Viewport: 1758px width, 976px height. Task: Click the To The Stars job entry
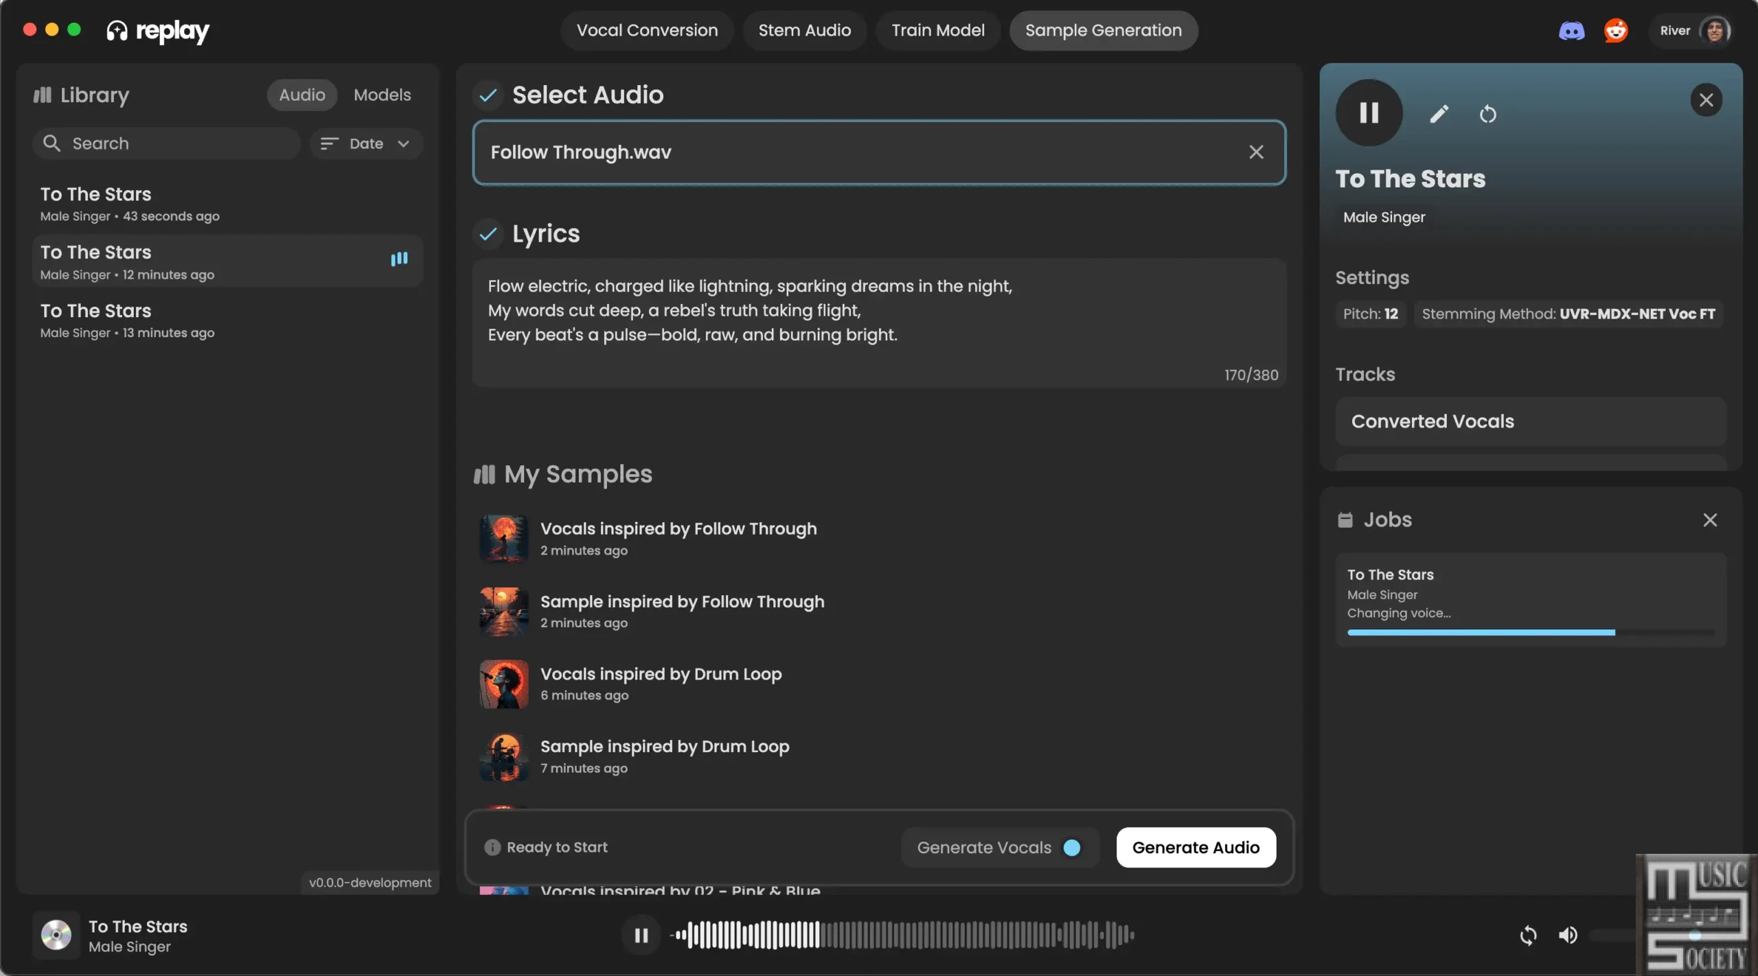(x=1531, y=600)
